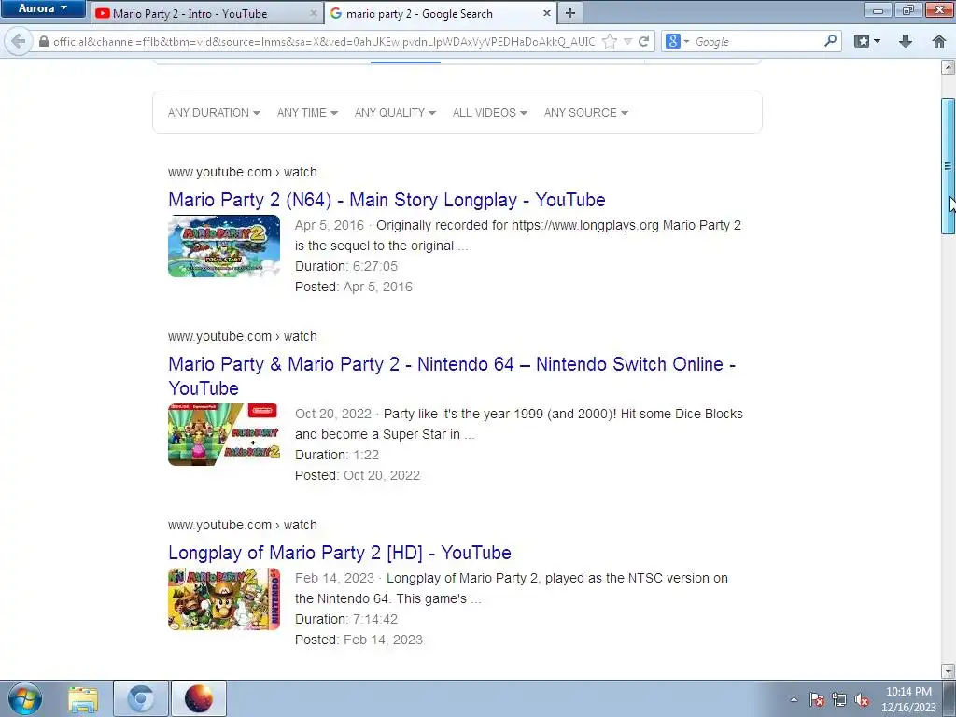Open the Aurora application menu button
Image resolution: width=956 pixels, height=717 pixels.
click(42, 8)
